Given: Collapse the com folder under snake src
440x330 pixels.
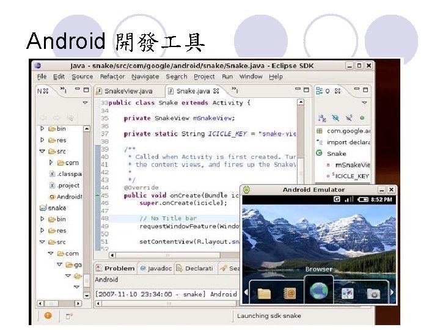Looking at the screenshot, I should pyautogui.click(x=51, y=253).
